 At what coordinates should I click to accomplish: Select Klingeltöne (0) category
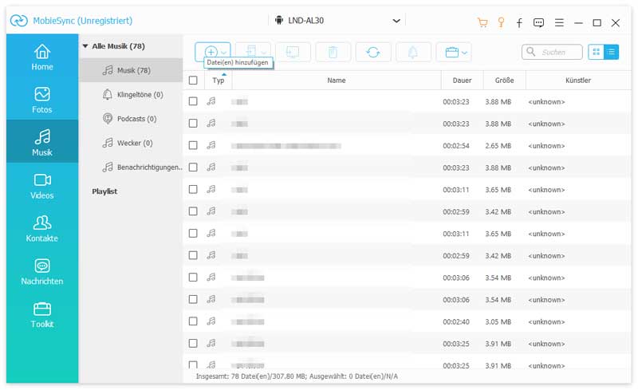131,94
